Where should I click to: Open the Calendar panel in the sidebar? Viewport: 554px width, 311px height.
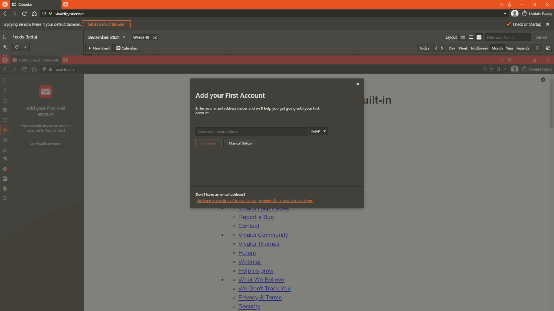pyautogui.click(x=5, y=159)
